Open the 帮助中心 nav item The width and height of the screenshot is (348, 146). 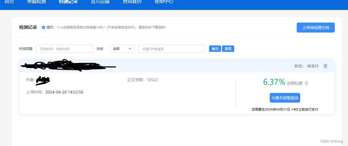click(x=164, y=2)
